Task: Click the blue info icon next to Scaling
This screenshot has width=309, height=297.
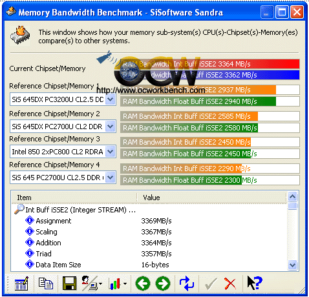Action: pyautogui.click(x=30, y=231)
